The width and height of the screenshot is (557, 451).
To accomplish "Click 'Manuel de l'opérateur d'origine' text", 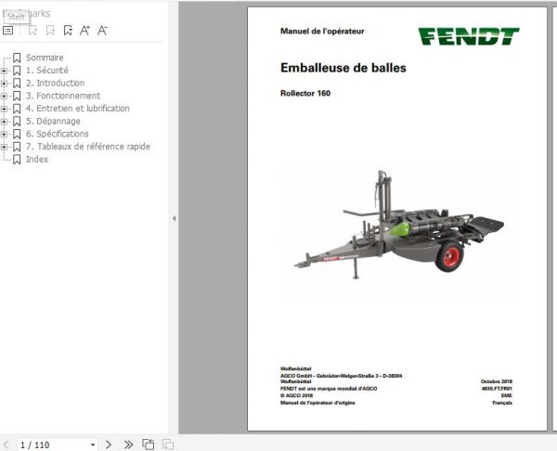I will 317,403.
